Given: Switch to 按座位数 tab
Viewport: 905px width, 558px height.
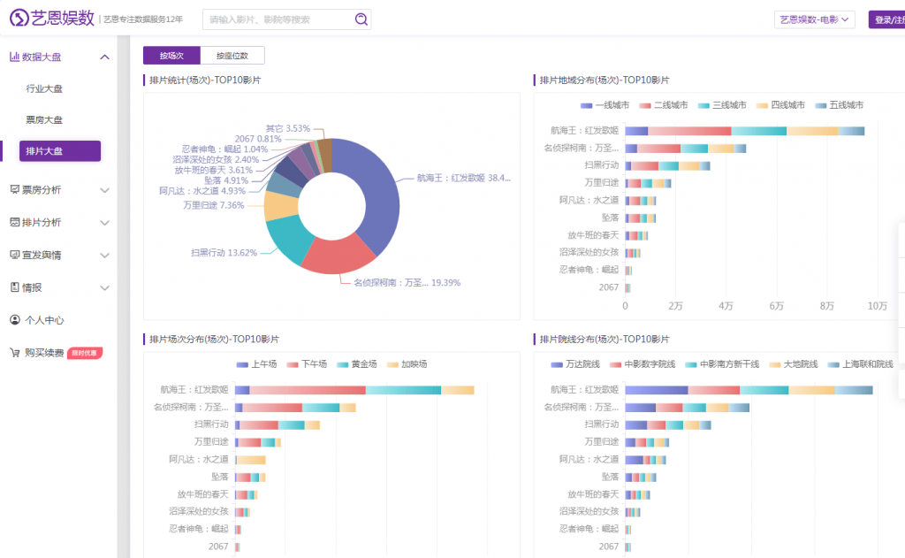Looking at the screenshot, I should pos(232,56).
